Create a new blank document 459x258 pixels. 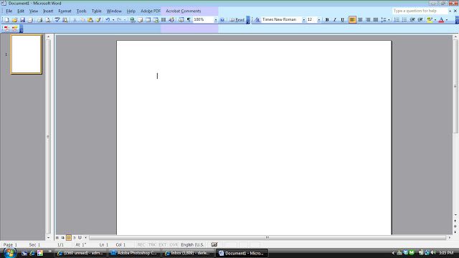[6, 20]
